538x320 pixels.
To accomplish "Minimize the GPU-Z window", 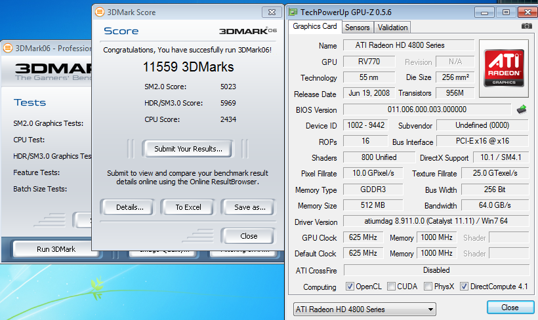I will (484, 12).
